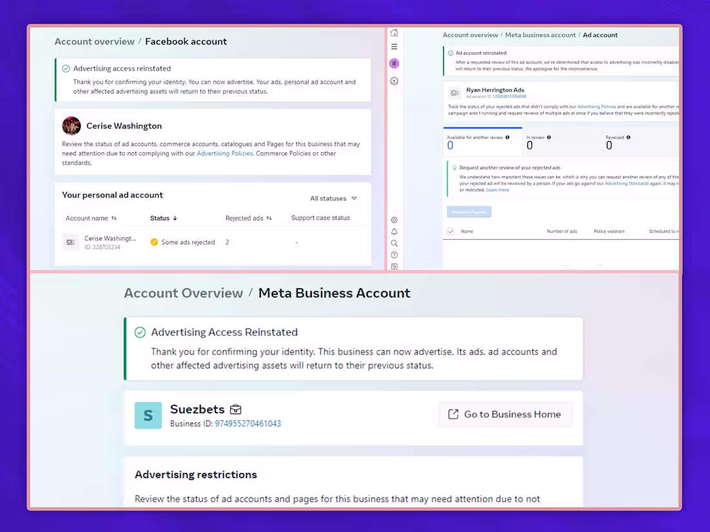The image size is (710, 532).
Task: Go to Account overview in Facebook account breadcrumb
Action: [x=95, y=42]
